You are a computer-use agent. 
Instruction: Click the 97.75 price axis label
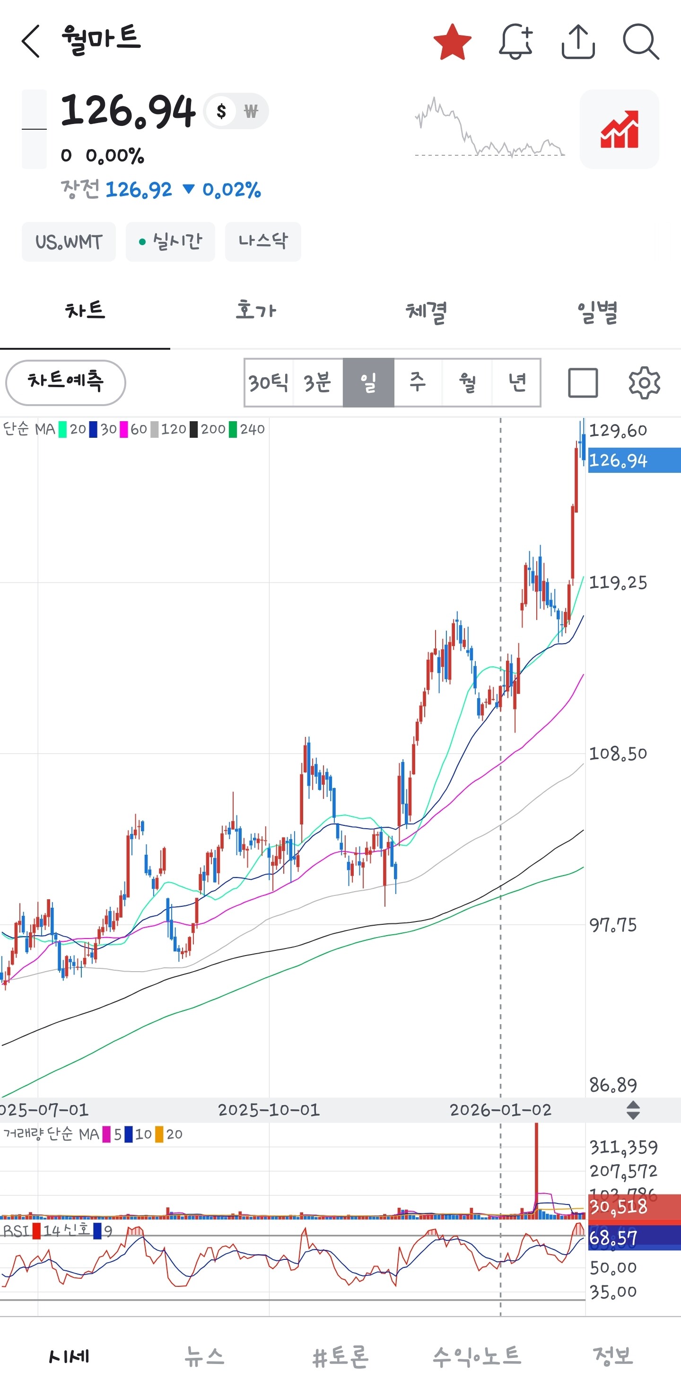tap(613, 925)
